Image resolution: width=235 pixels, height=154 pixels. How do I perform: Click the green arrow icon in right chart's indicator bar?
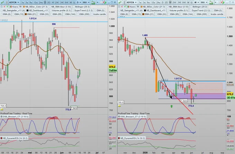(x=125, y=7)
